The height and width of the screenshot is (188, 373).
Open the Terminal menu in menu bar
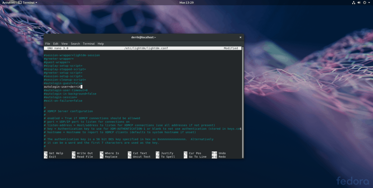89,44
